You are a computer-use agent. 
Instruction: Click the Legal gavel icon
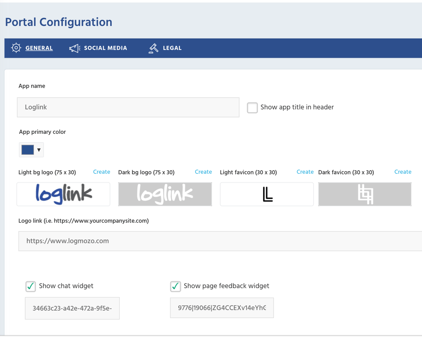pyautogui.click(x=154, y=48)
